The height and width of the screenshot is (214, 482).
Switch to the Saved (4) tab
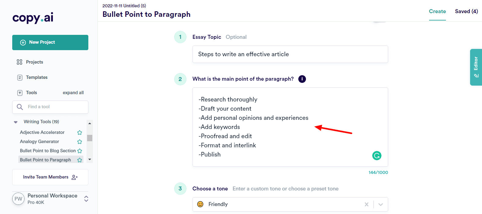tap(466, 11)
